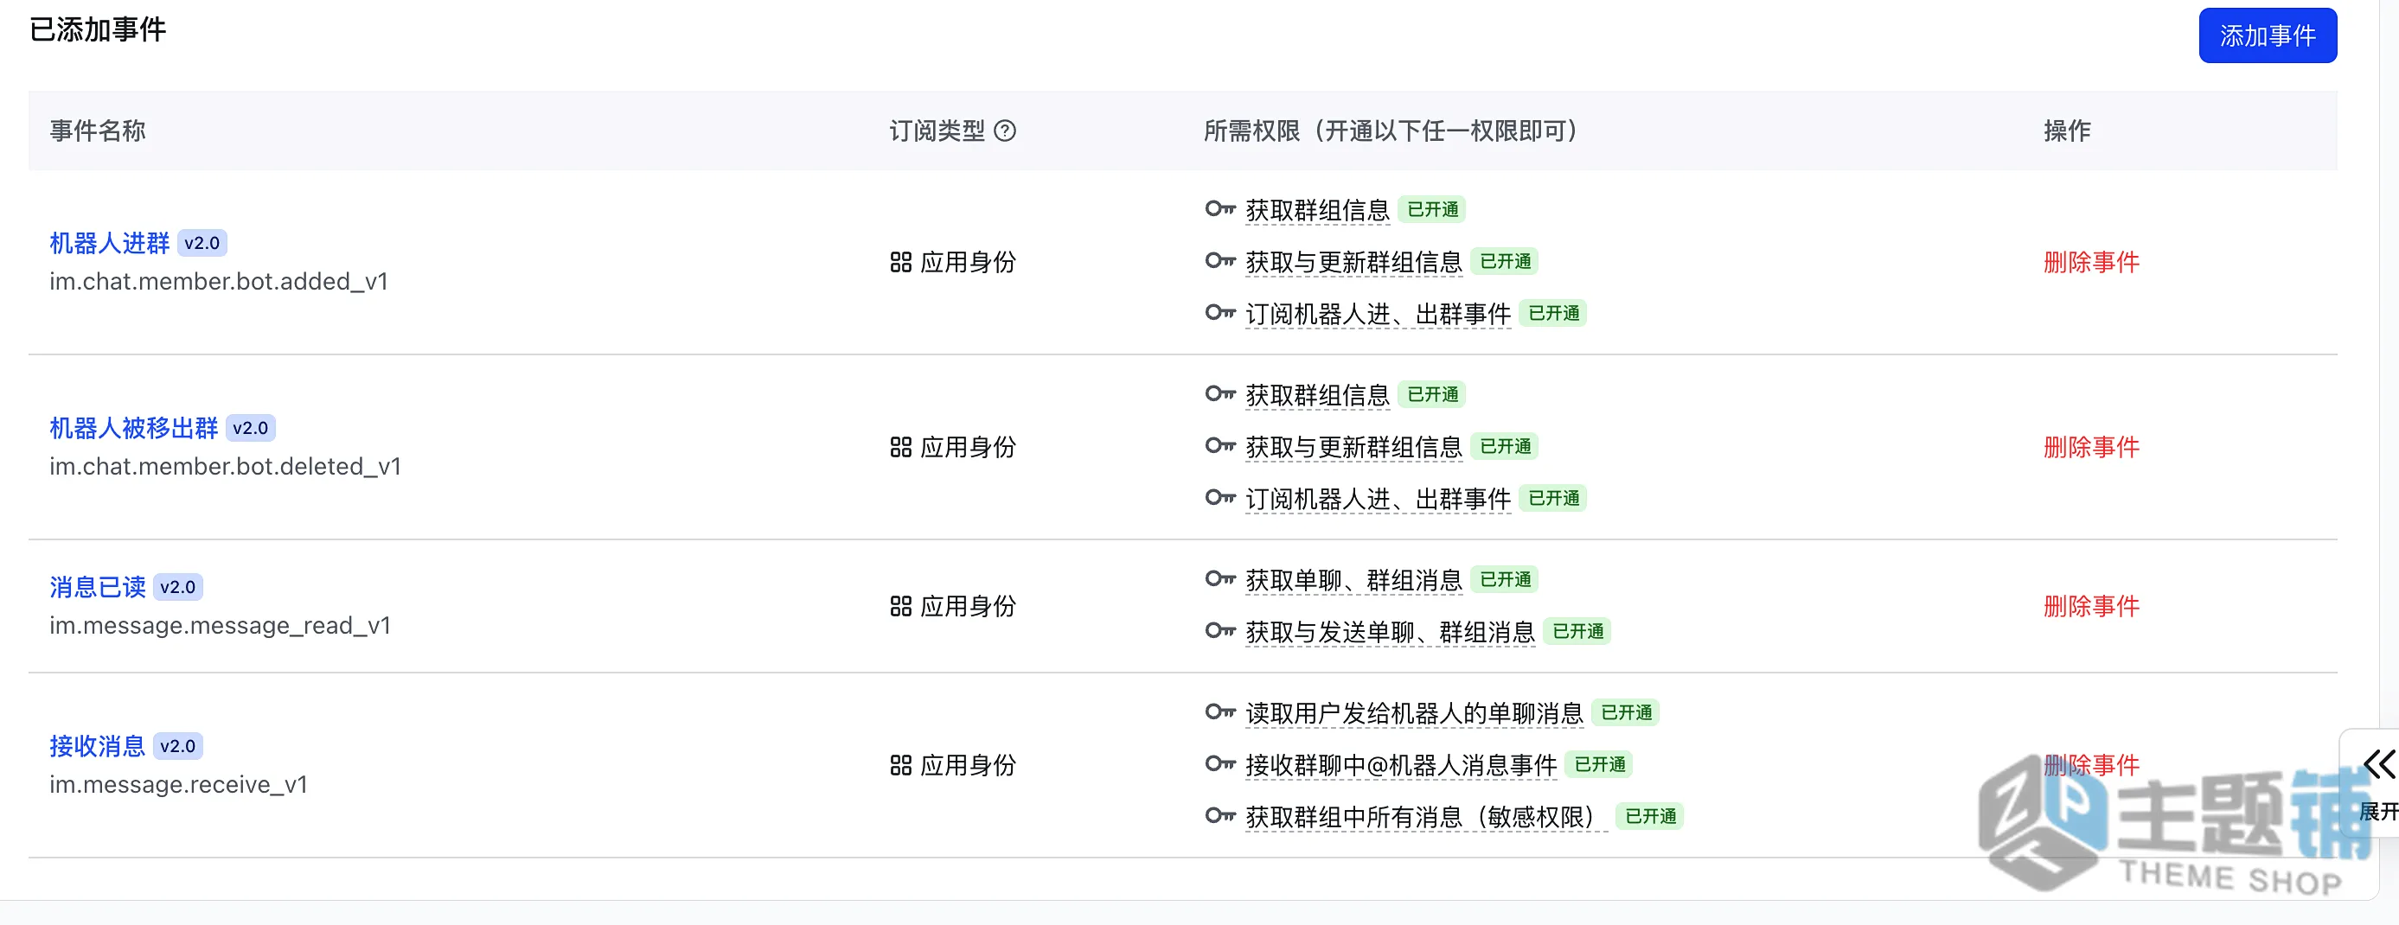The image size is (2399, 925).
Task: Click 获取与更新群组信息 permission in 机器人进群 row
Action: pyautogui.click(x=1353, y=263)
